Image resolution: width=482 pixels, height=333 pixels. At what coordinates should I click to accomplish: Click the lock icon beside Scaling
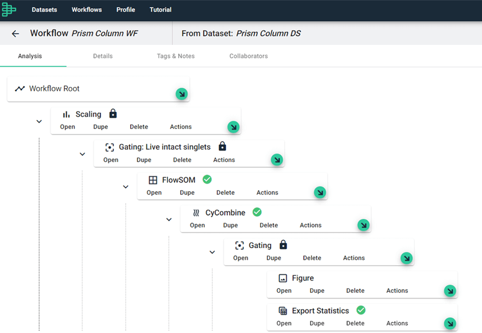pos(113,114)
